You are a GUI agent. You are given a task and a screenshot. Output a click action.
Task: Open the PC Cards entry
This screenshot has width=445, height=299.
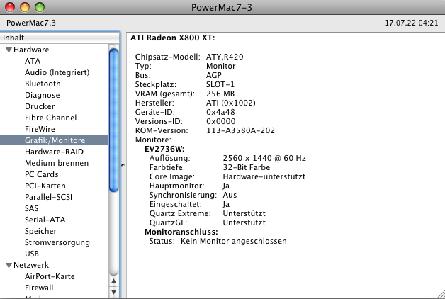coord(42,174)
